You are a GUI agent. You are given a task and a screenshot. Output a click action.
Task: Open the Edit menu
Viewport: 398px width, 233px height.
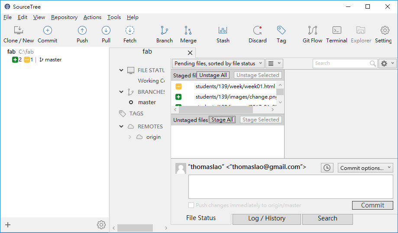(23, 17)
